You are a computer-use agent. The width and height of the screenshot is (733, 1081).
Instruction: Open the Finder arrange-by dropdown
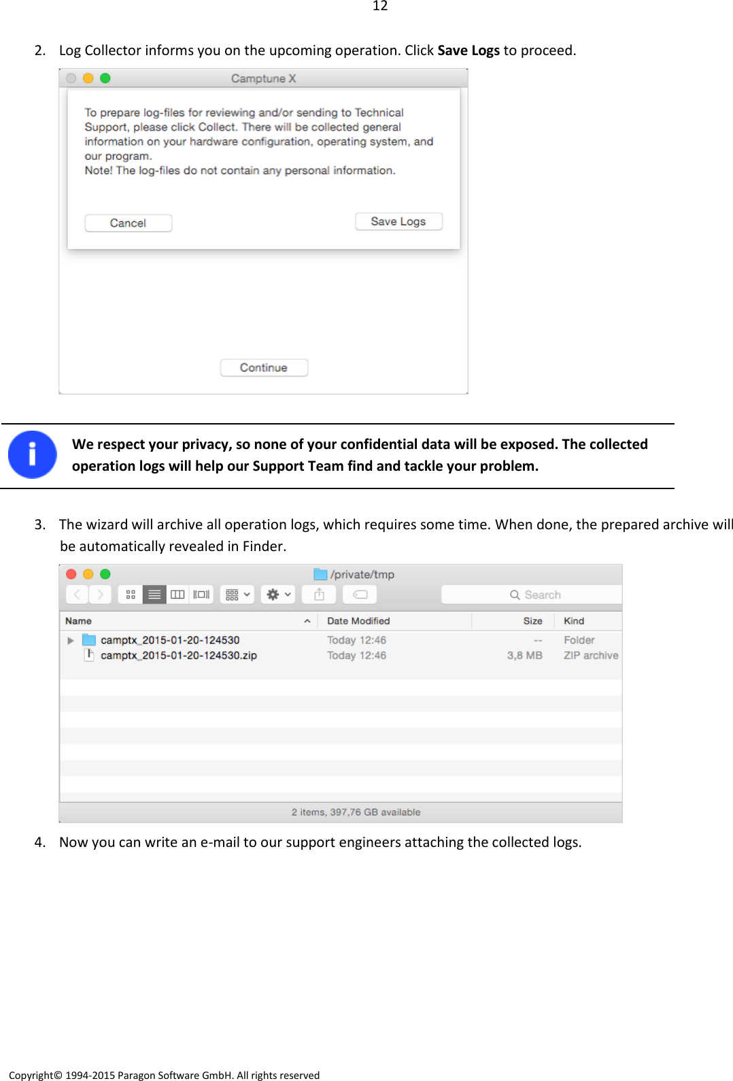pos(237,595)
